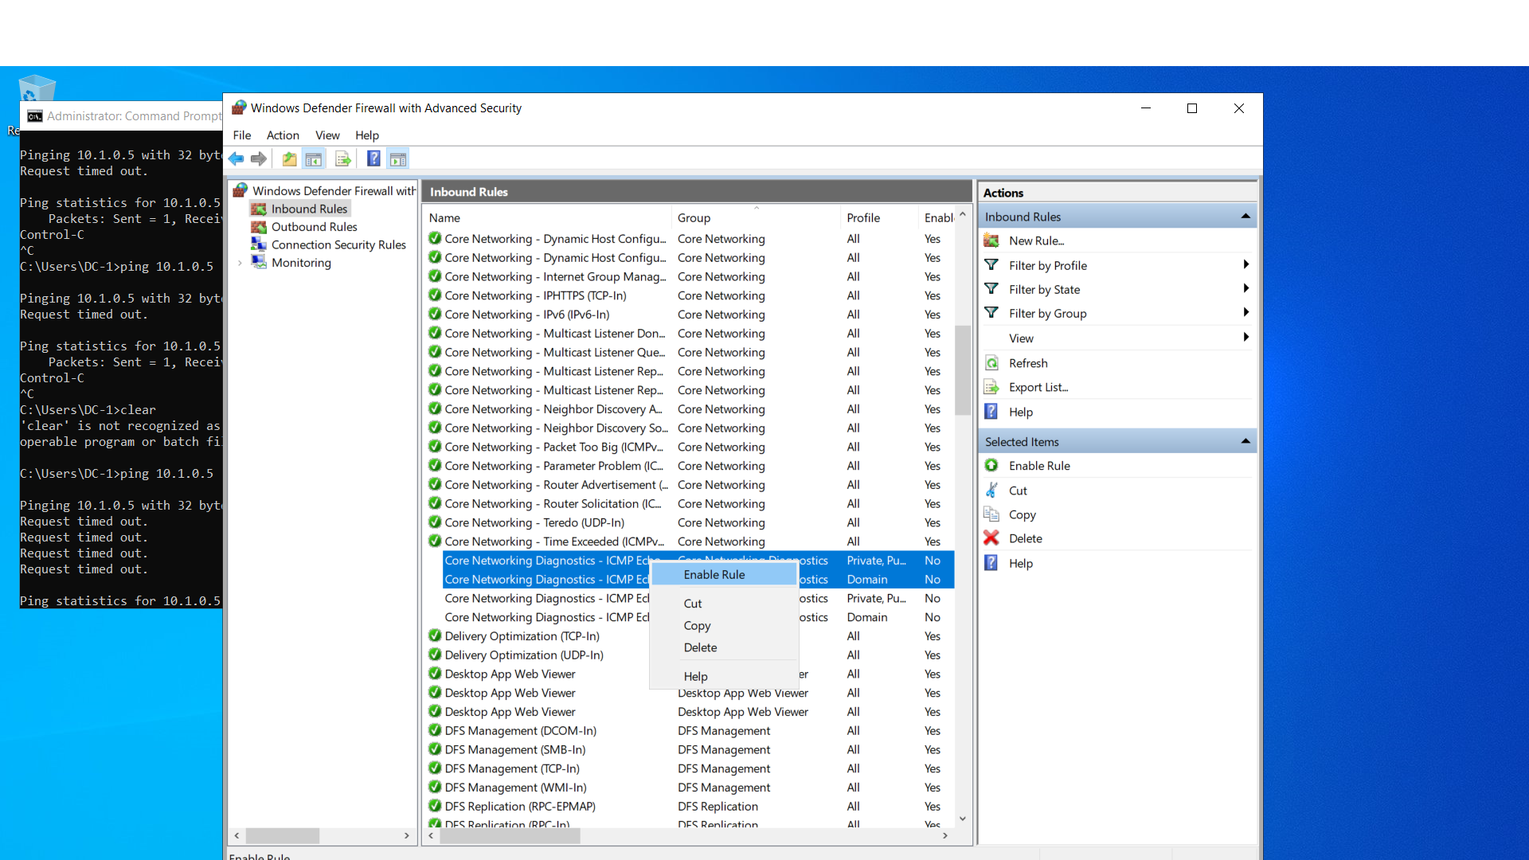
Task: Collapse the Inbound Rules actions section
Action: pyautogui.click(x=1244, y=215)
